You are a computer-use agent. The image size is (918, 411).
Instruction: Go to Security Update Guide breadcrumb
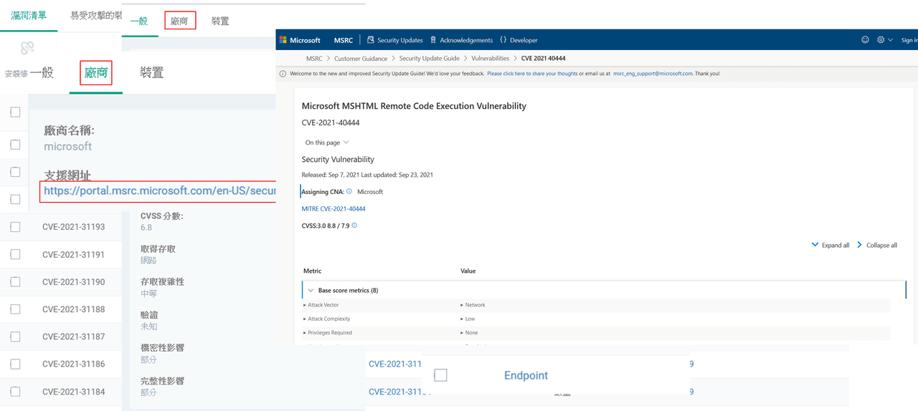[x=429, y=59]
